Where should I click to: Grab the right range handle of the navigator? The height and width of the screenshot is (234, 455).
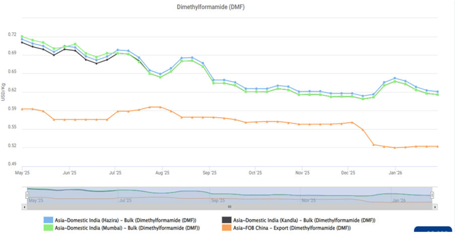[432, 195]
